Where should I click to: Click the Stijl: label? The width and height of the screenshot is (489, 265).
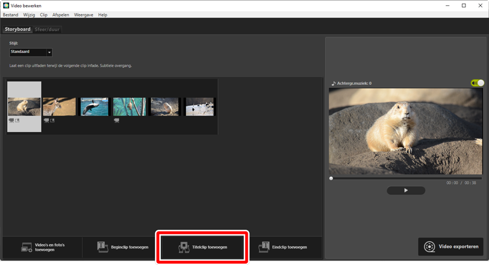tap(13, 43)
